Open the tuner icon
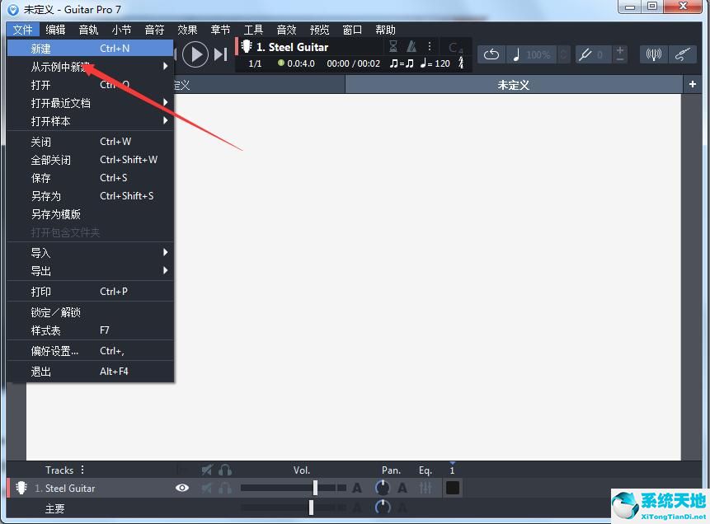This screenshot has width=710, height=524. pyautogui.click(x=653, y=54)
